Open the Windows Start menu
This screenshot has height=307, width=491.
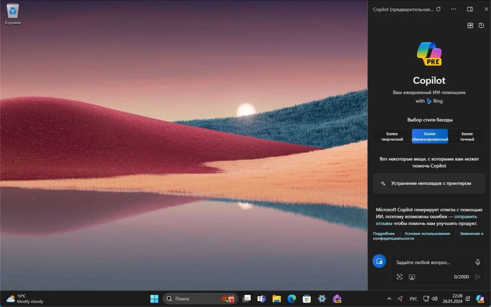pyautogui.click(x=154, y=299)
